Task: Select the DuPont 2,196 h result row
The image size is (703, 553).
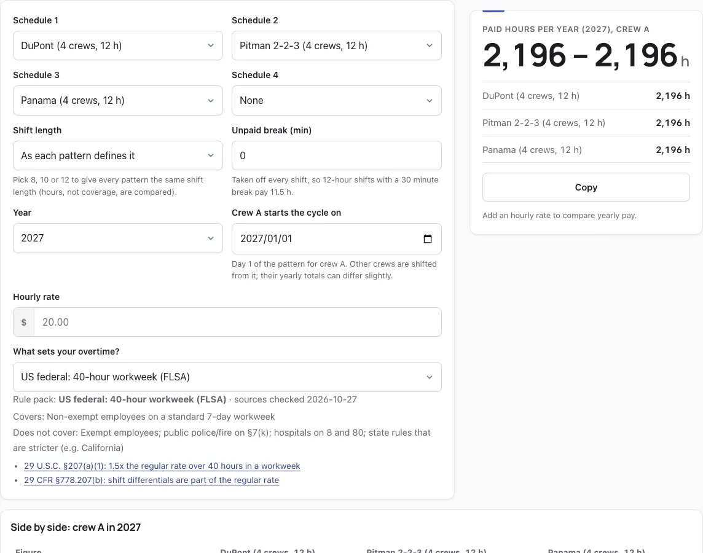Action: (586, 96)
